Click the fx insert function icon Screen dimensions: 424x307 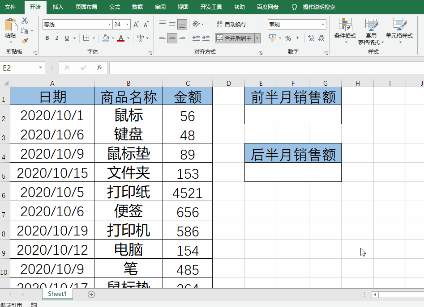pyautogui.click(x=99, y=67)
